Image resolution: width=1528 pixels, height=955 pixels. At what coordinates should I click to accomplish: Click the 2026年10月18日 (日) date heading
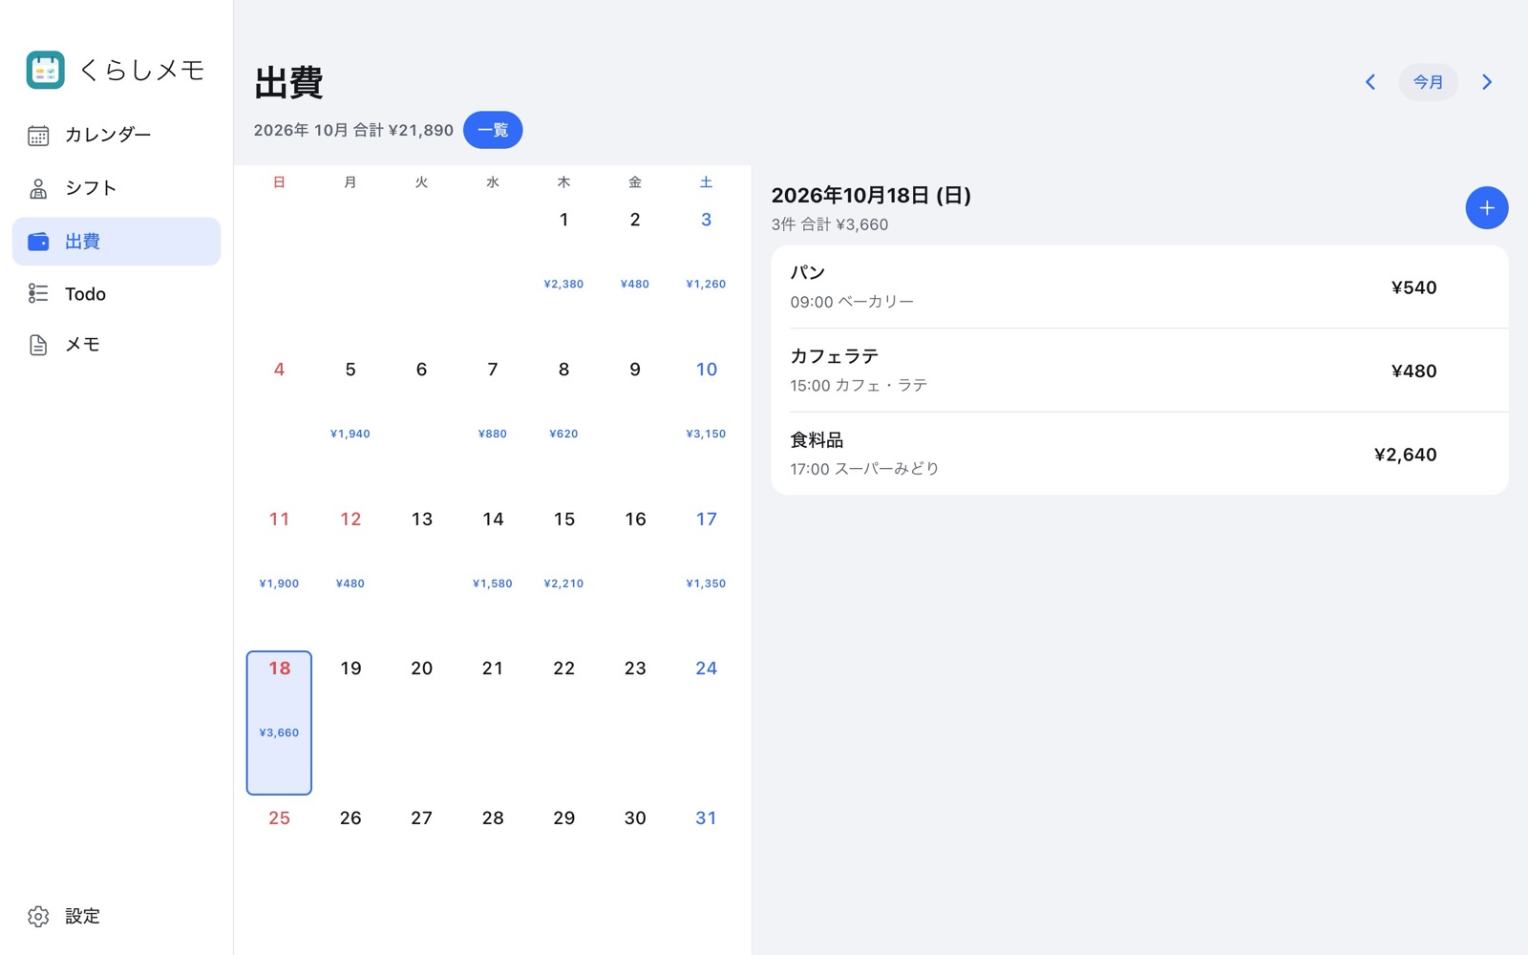[x=871, y=195]
